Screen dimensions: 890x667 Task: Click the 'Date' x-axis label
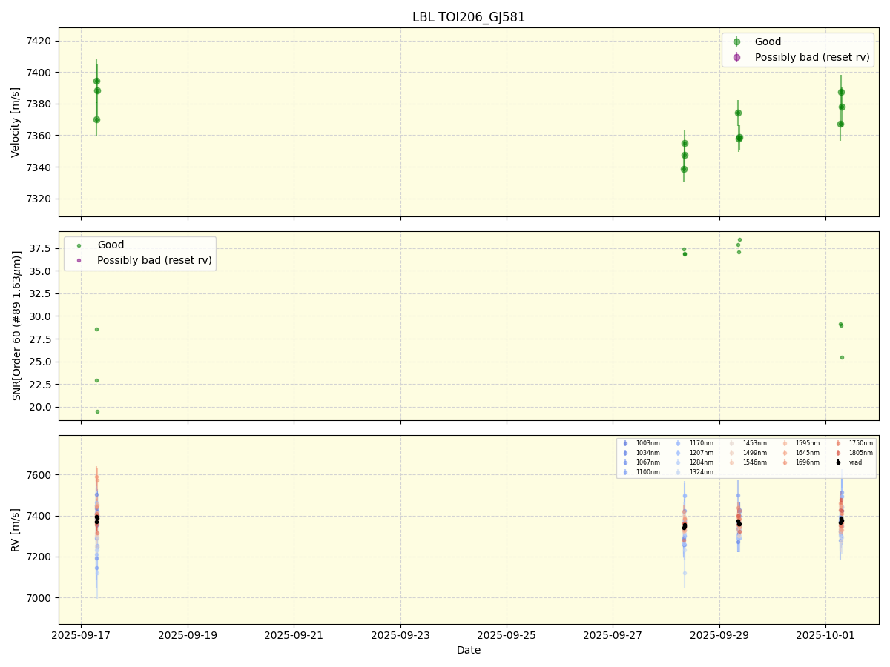point(469,650)
